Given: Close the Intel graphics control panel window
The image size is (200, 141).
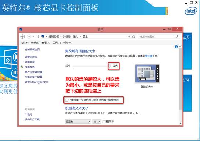Looking at the screenshot, I should click(196, 2).
